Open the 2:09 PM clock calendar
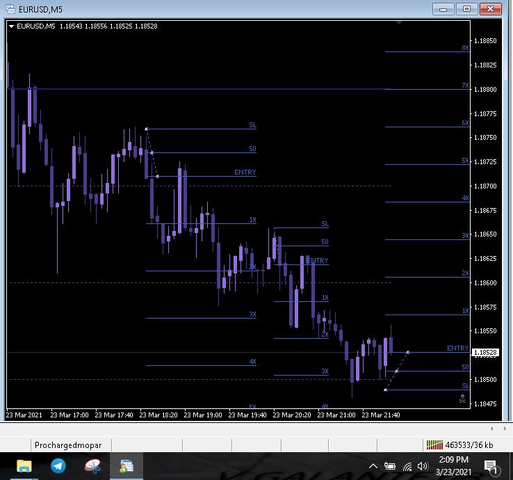 (x=453, y=465)
